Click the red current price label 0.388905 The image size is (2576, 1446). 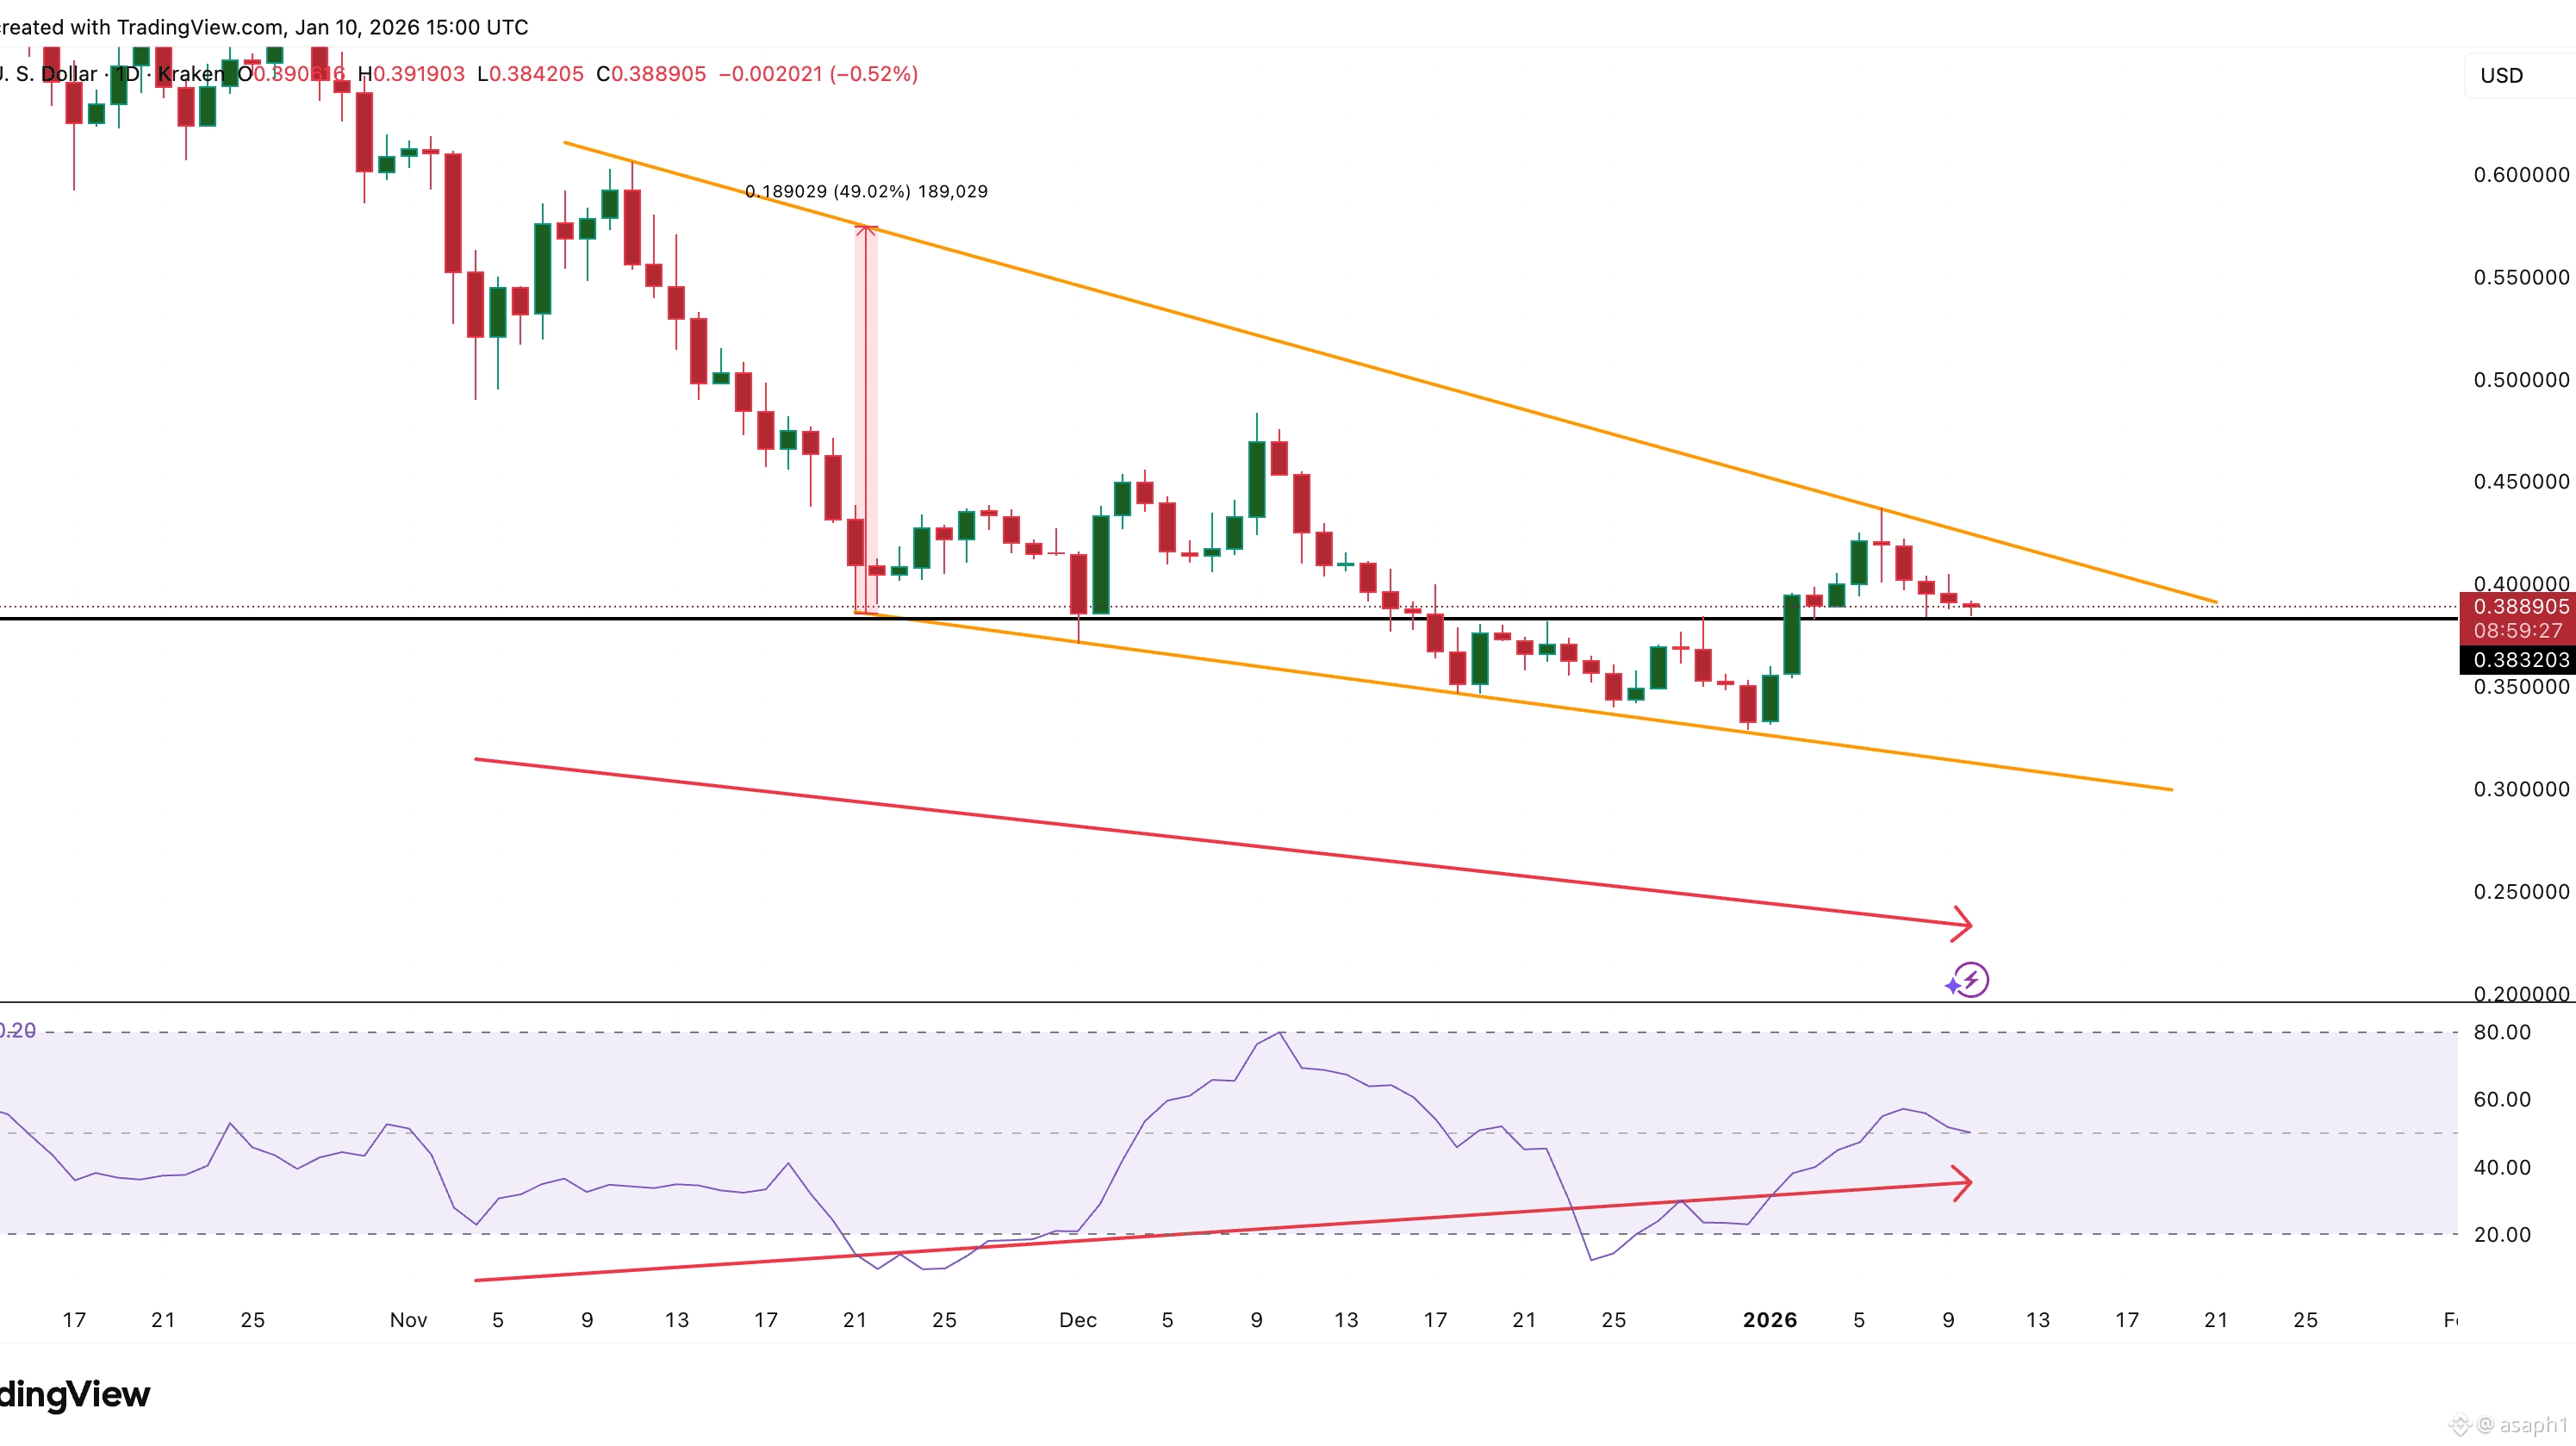click(2520, 607)
